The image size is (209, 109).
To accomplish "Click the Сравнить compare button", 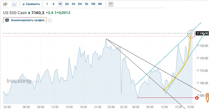I will tap(31, 4).
